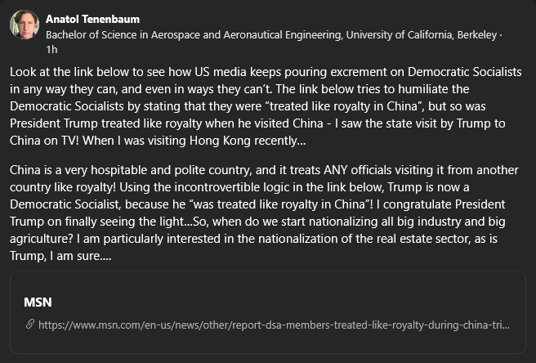Click the quoted phrase 'treated like royalty in China'
The height and width of the screenshot is (363, 536).
[x=343, y=106]
